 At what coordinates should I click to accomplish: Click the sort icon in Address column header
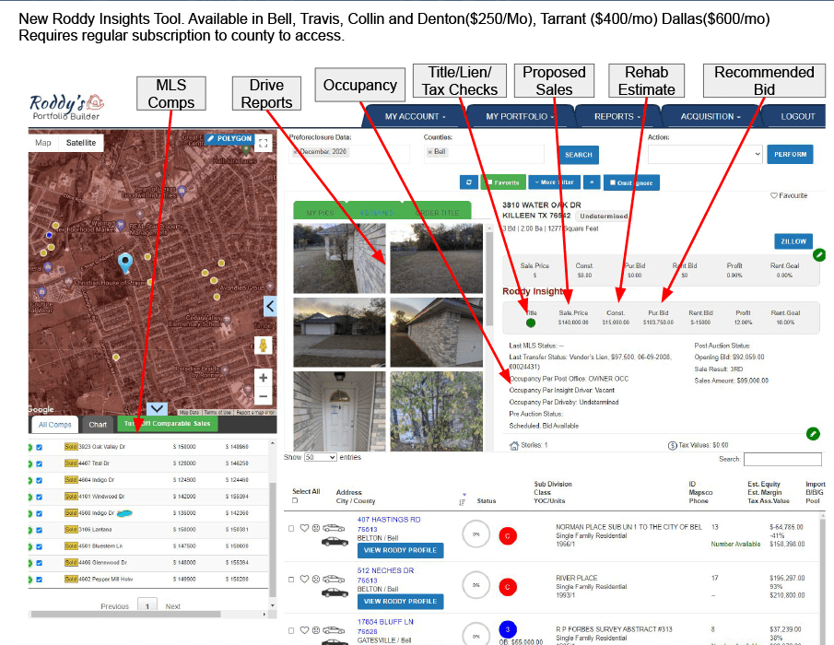click(462, 501)
